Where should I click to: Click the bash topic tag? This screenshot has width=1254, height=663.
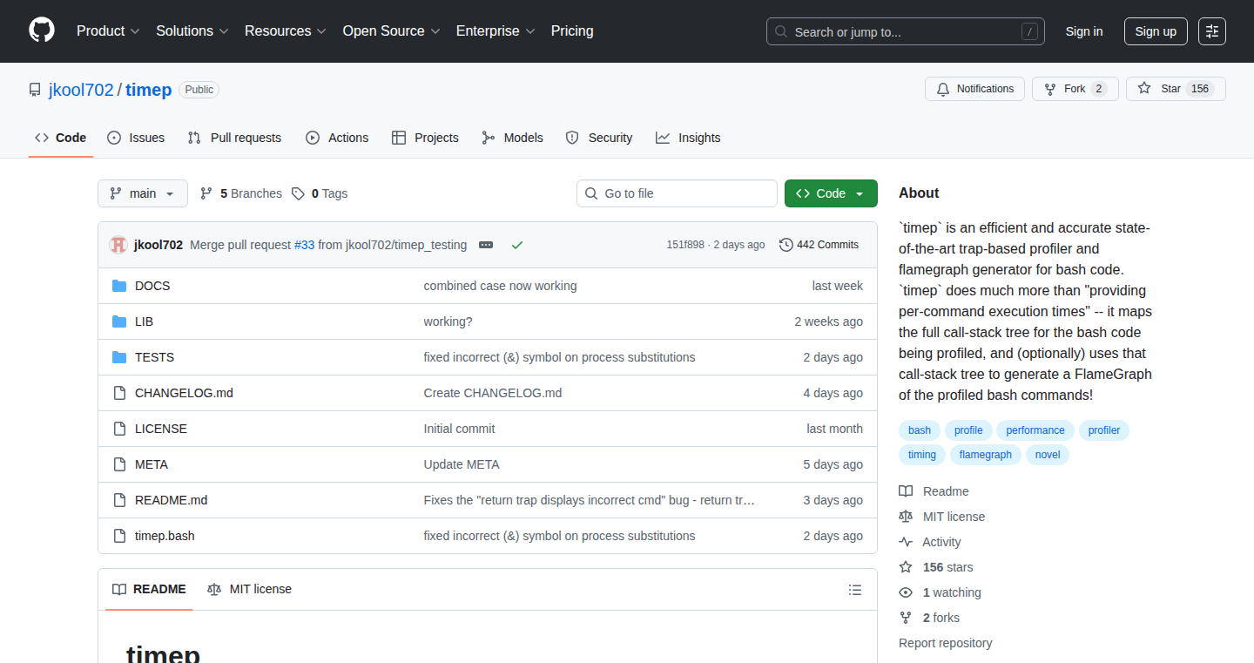click(920, 430)
